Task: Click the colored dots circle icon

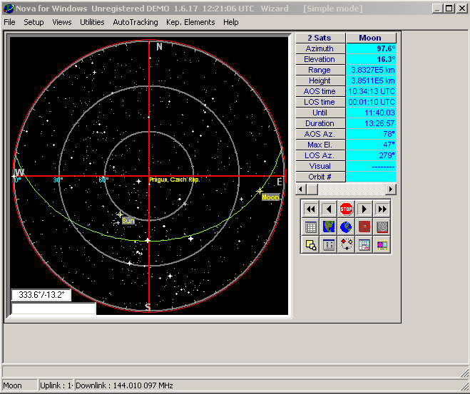Action: [x=347, y=245]
